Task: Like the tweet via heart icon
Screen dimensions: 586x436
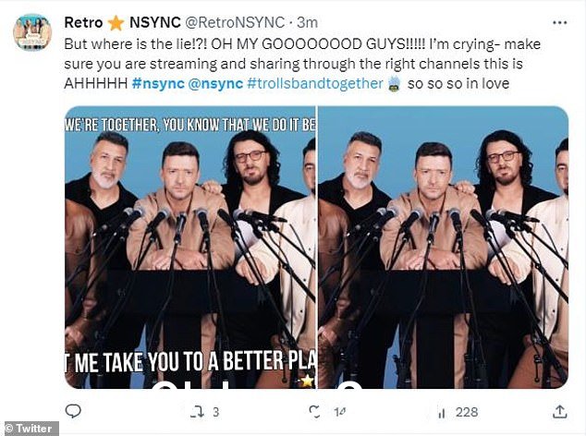Action: 315,411
